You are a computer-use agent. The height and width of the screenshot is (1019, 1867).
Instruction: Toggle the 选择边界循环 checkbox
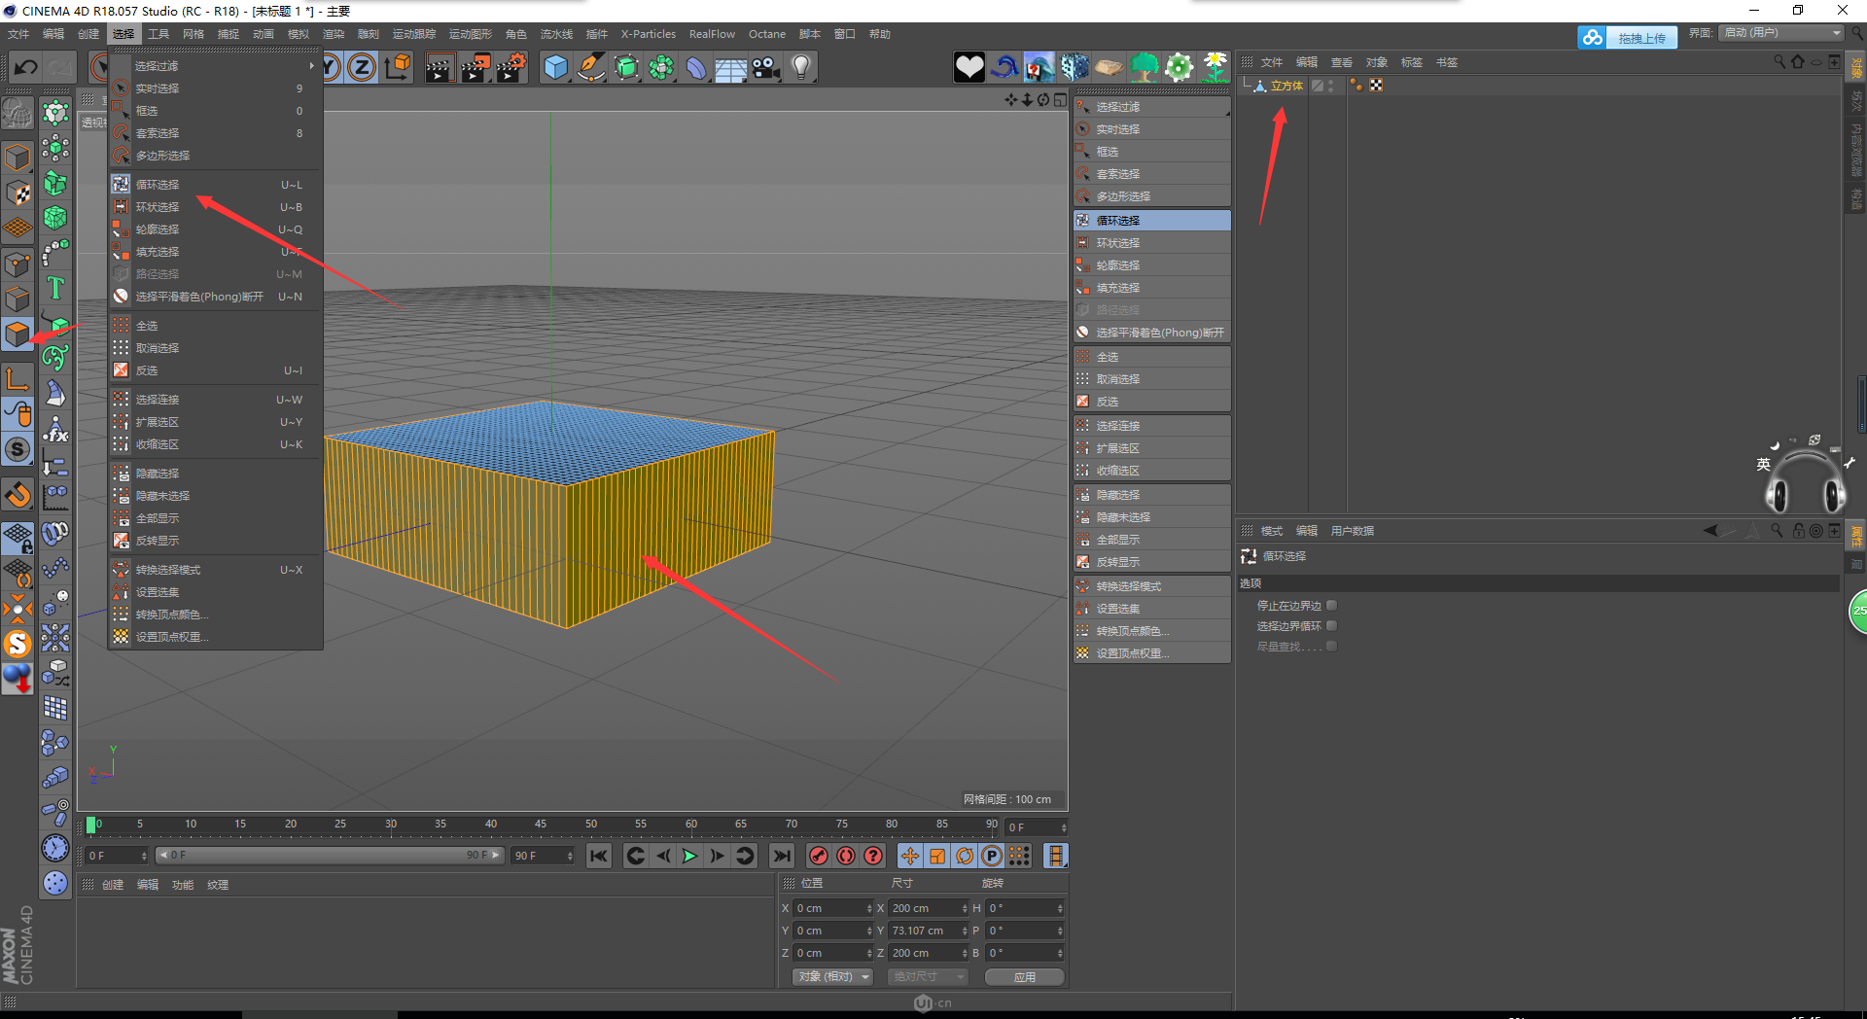coord(1331,626)
